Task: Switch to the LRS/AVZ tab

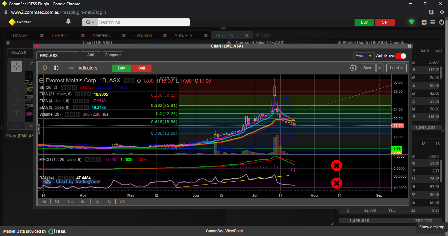Action: click(x=19, y=35)
